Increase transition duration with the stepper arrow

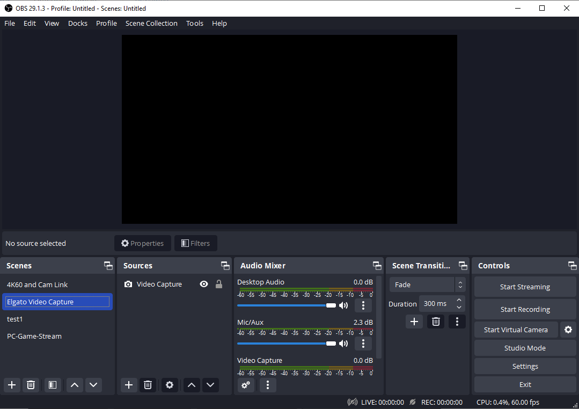coord(459,300)
